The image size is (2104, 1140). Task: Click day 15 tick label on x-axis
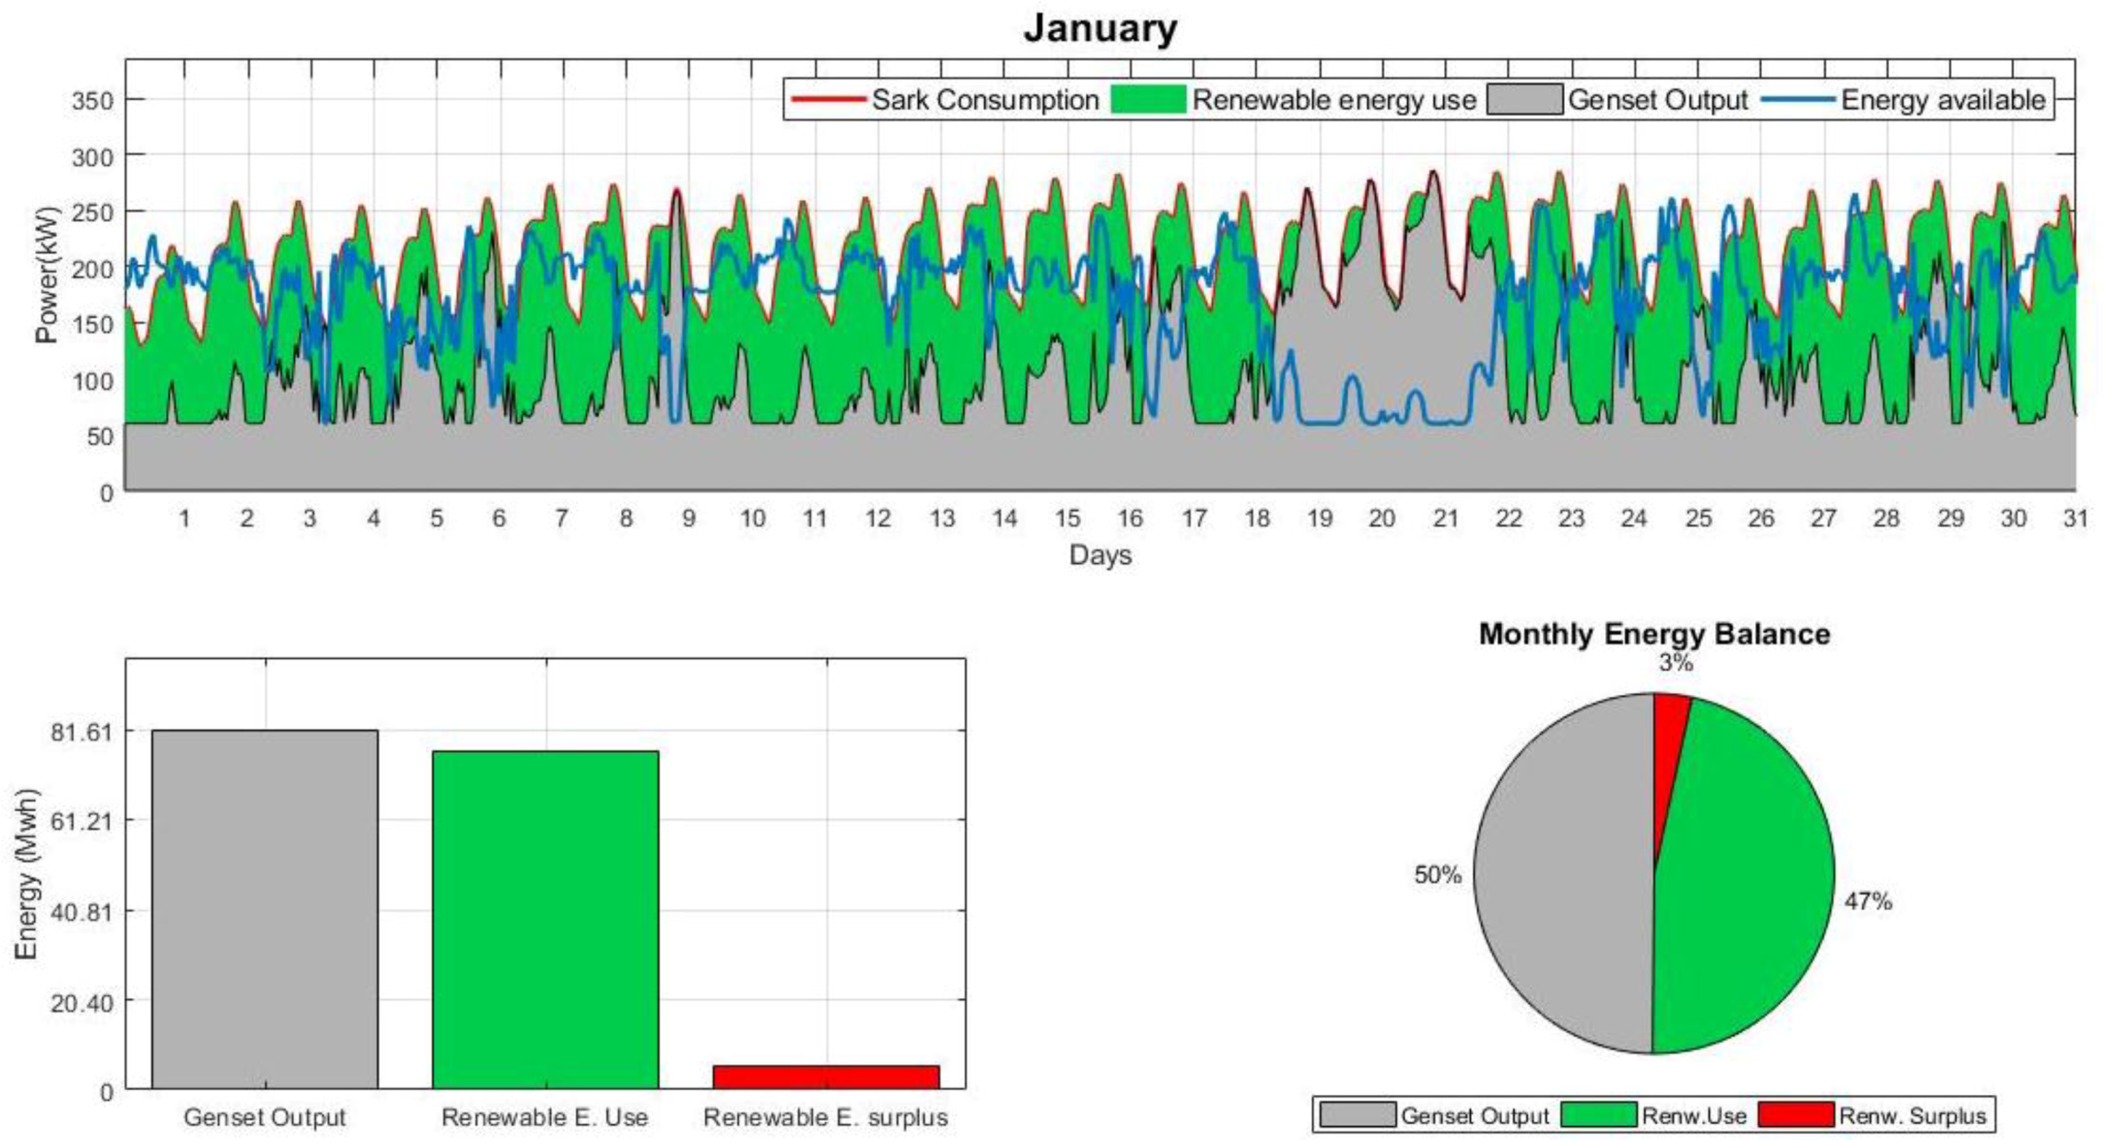[1067, 519]
